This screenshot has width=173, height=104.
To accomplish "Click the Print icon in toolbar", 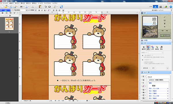I will tap(21, 7).
